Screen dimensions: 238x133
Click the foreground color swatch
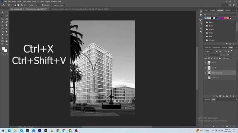coord(4,48)
